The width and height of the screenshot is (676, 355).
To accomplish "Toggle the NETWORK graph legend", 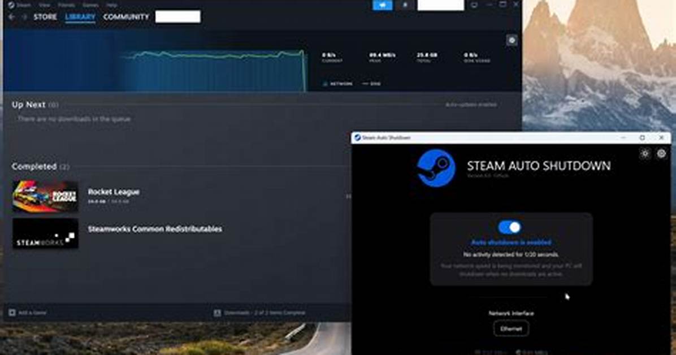I will (338, 84).
